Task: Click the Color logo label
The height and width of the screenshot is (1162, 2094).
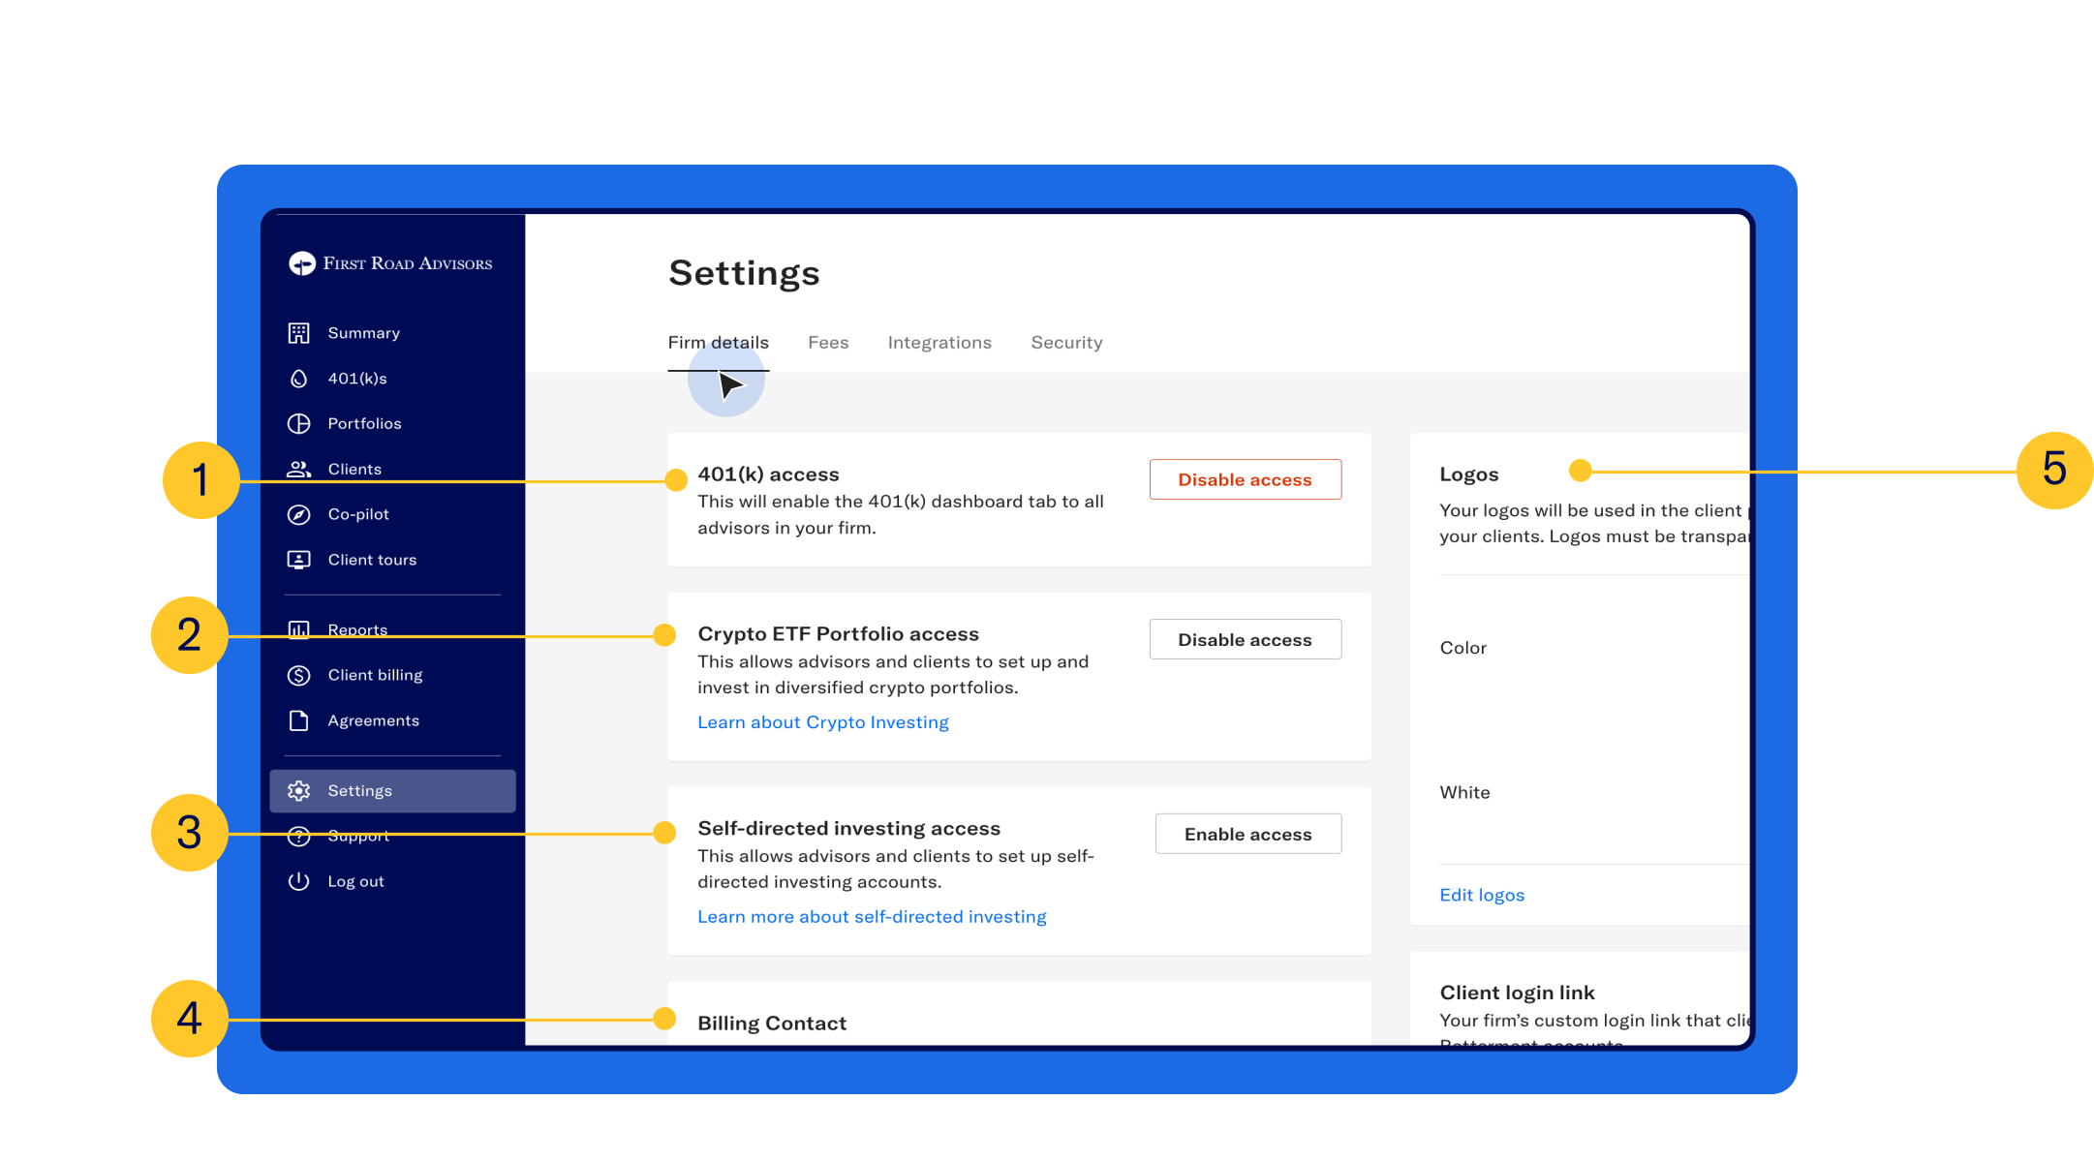Action: [1463, 648]
